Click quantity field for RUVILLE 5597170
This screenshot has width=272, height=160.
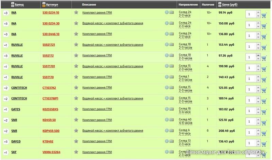[x=251, y=79]
